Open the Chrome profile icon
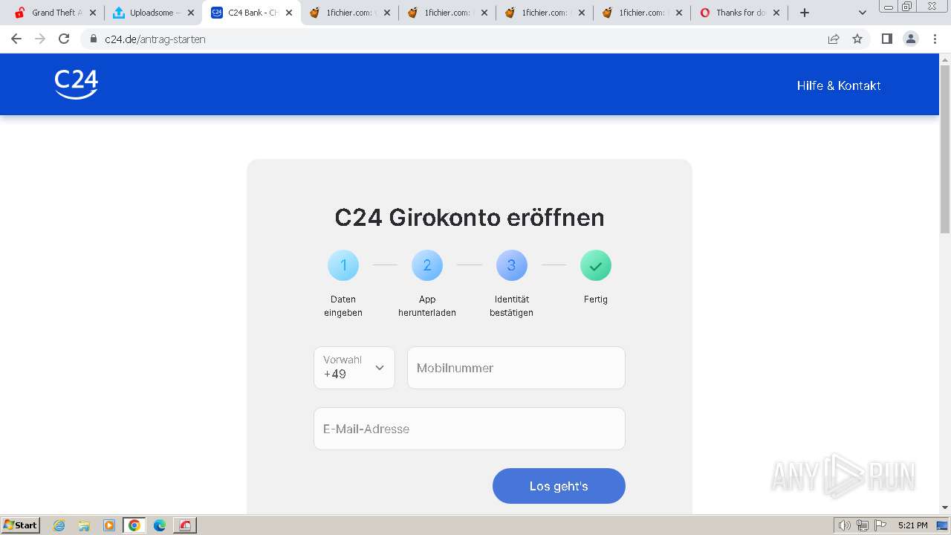 pyautogui.click(x=911, y=39)
